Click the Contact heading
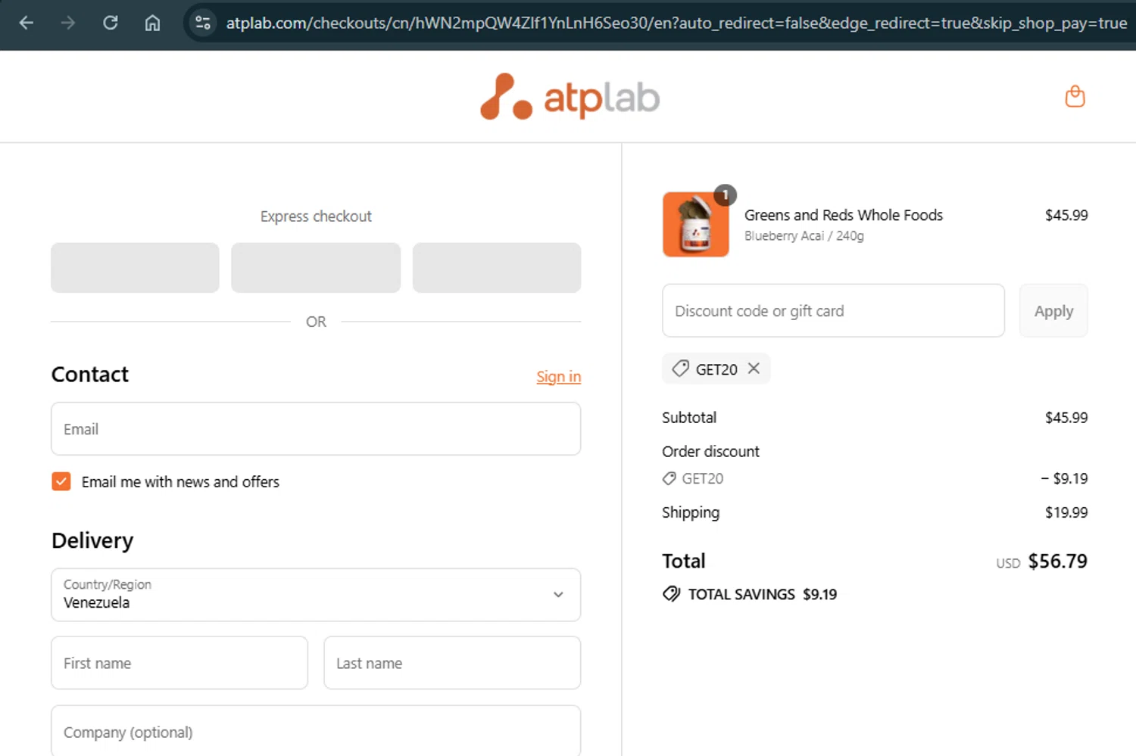The image size is (1136, 756). coord(90,375)
